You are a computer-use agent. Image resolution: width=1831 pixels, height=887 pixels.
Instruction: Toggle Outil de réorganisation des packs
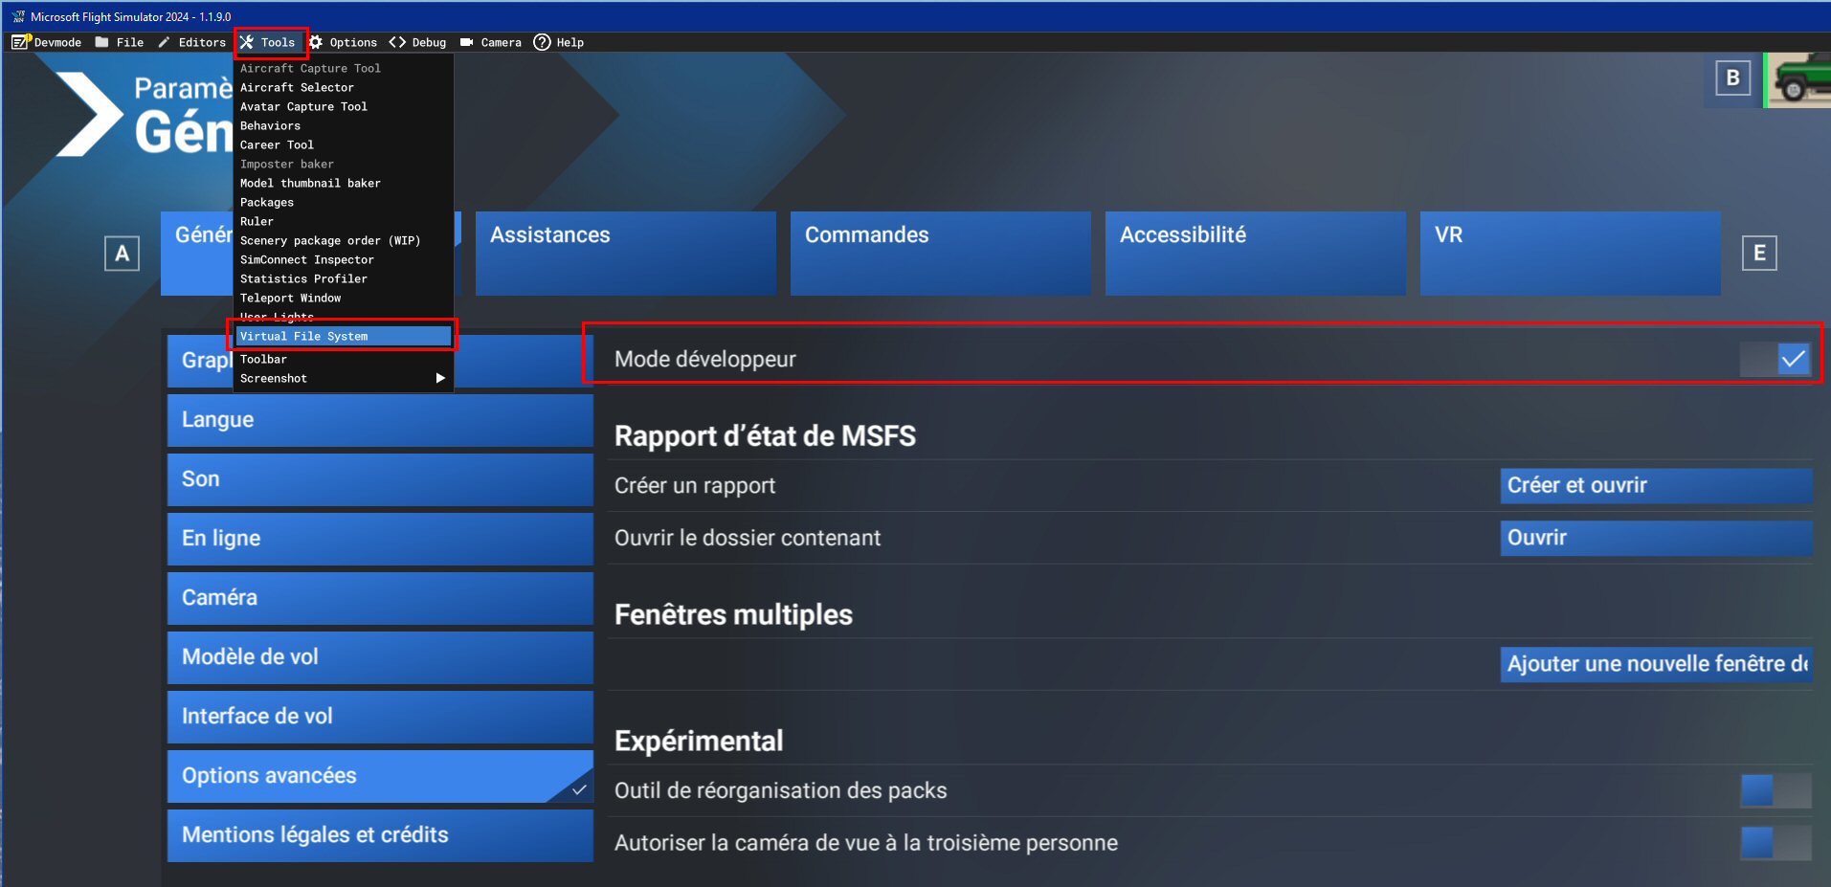(x=1775, y=790)
